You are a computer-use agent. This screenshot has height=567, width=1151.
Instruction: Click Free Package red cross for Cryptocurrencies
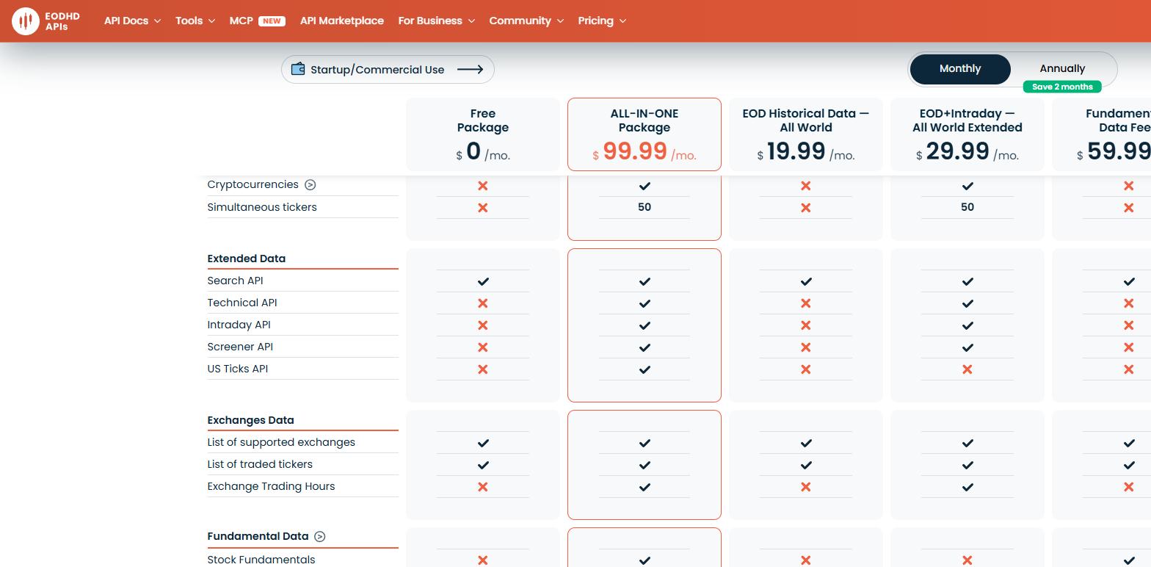click(483, 186)
